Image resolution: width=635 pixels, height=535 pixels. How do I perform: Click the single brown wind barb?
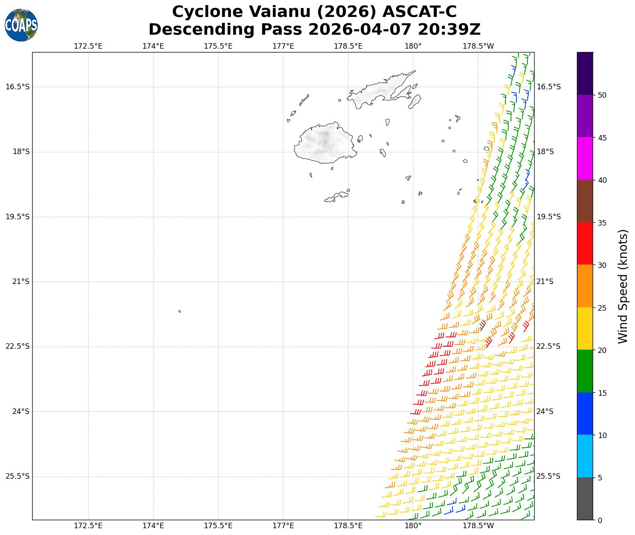coord(482,326)
